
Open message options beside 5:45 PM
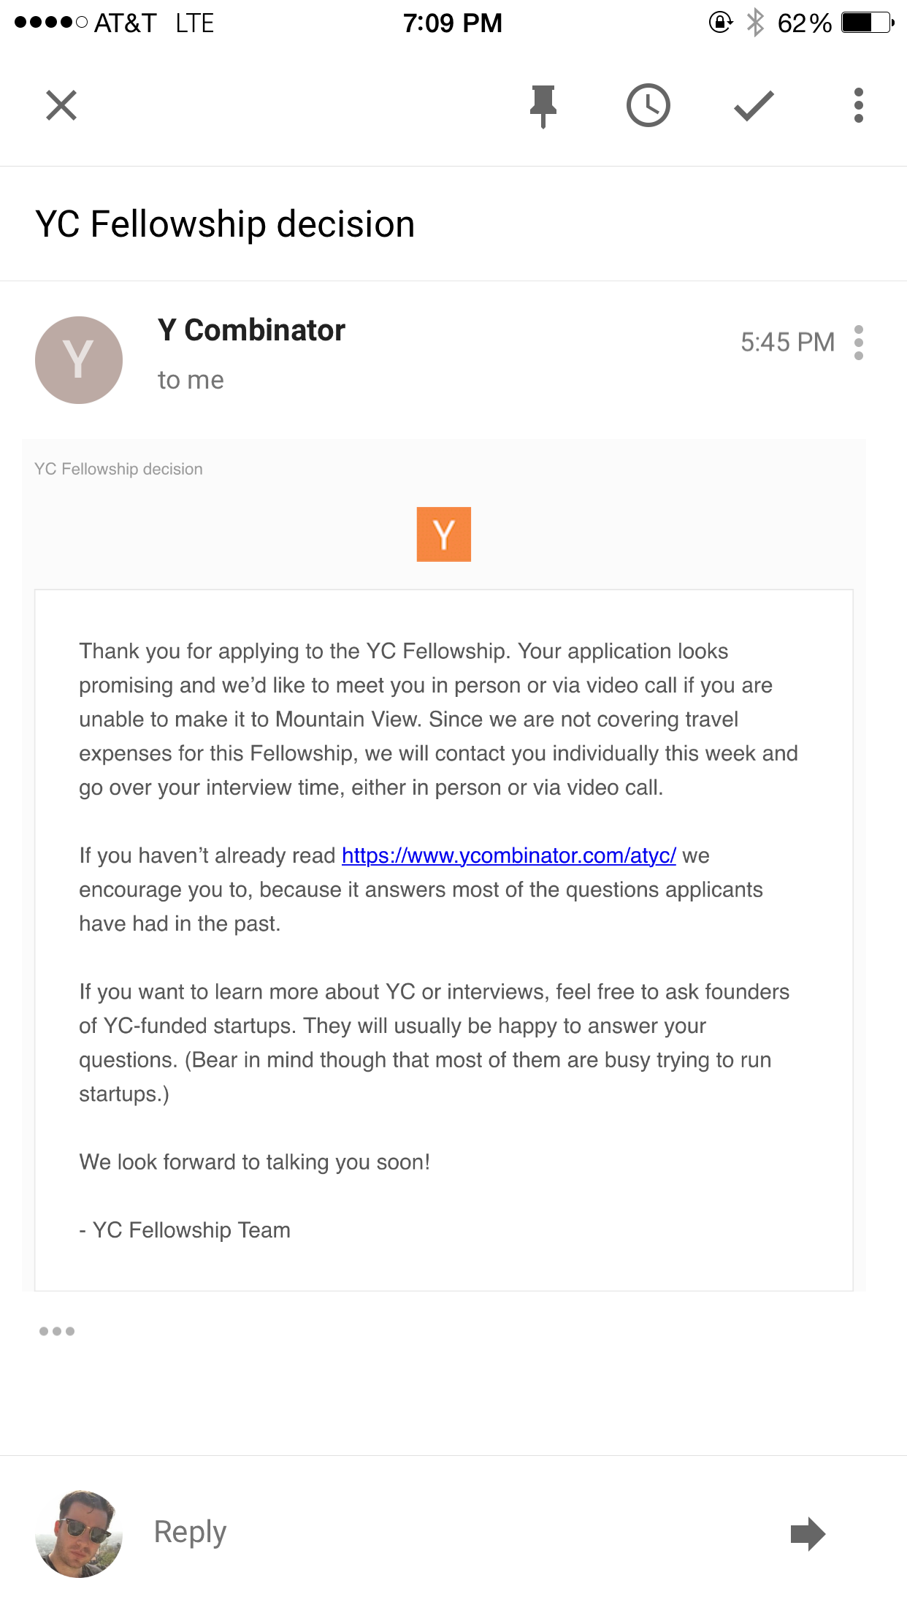pyautogui.click(x=858, y=343)
